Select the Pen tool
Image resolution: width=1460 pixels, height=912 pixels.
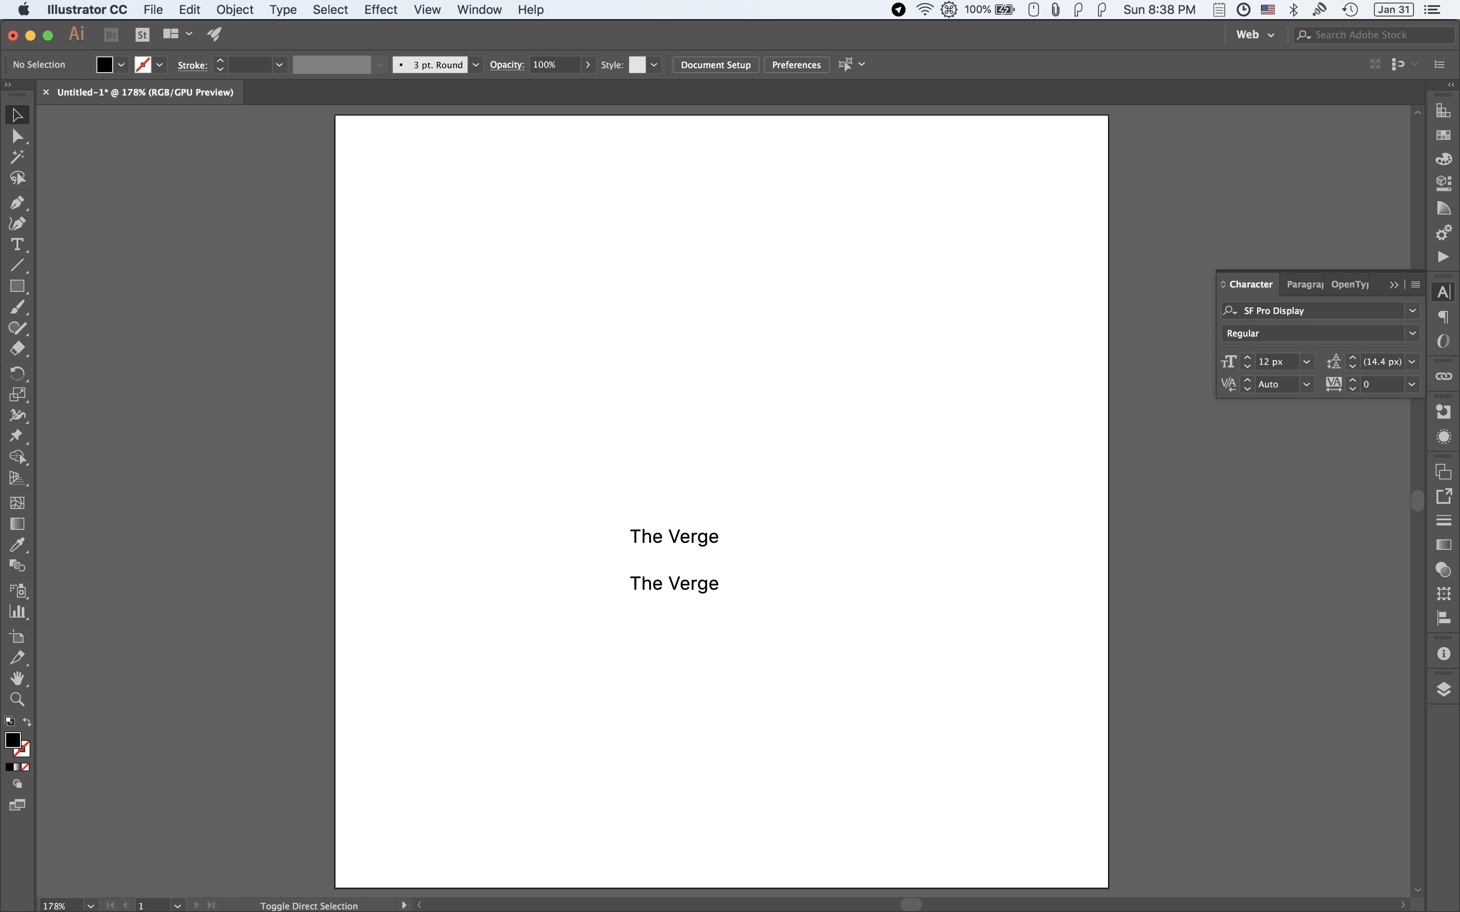[17, 202]
